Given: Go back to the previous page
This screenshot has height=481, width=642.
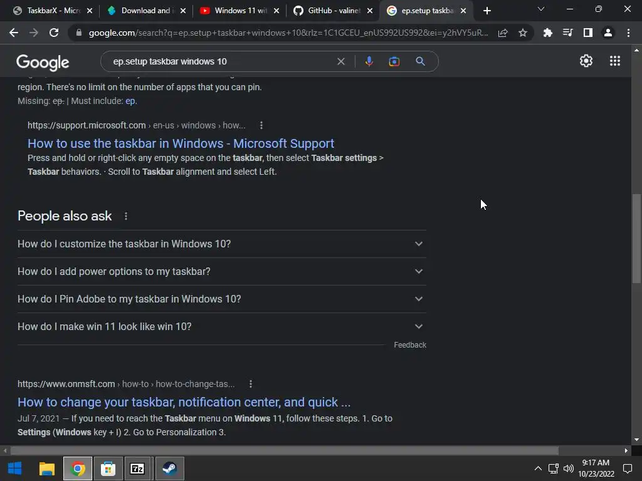Looking at the screenshot, I should point(14,33).
